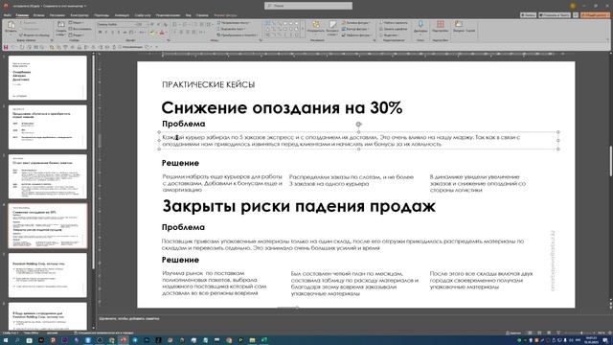Toggle Italic formatting
The image size is (613, 345).
click(x=106, y=32)
